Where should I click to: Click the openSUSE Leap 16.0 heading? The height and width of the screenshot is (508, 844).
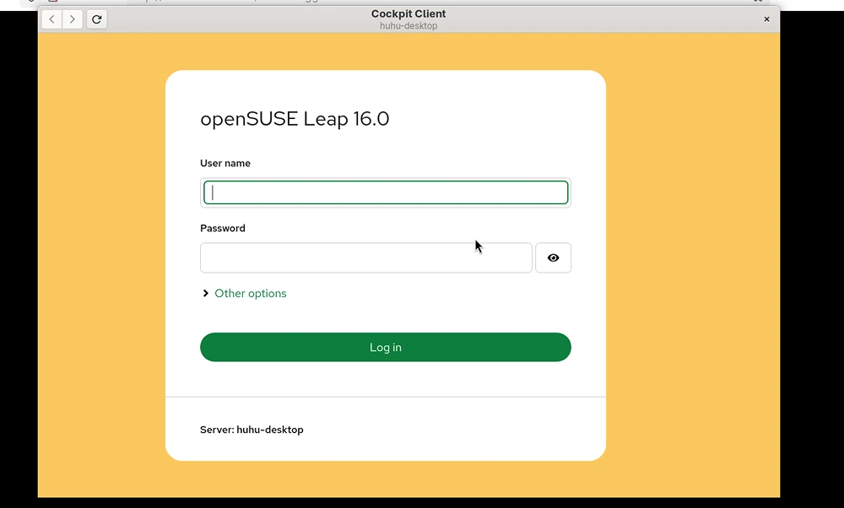pos(295,119)
